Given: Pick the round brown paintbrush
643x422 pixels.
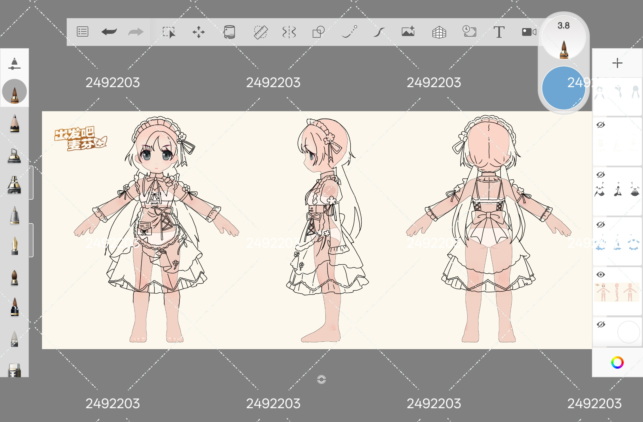Looking at the screenshot, I should 14,277.
